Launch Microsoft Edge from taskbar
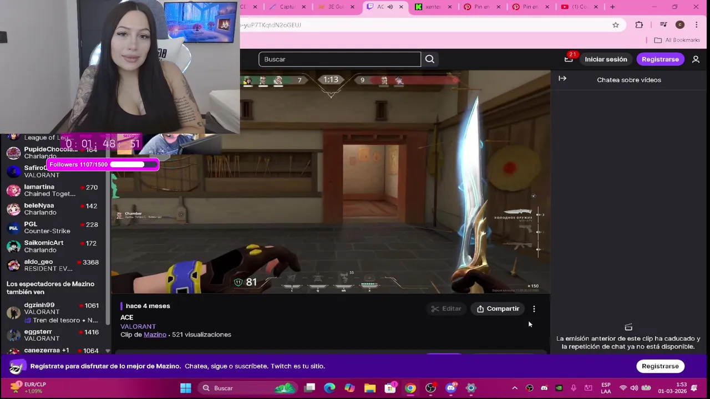Viewport: 710px width, 399px height. point(329,388)
